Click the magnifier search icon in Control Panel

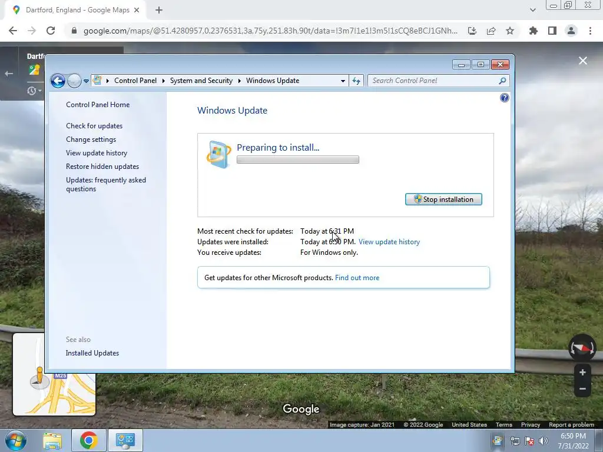coord(502,81)
